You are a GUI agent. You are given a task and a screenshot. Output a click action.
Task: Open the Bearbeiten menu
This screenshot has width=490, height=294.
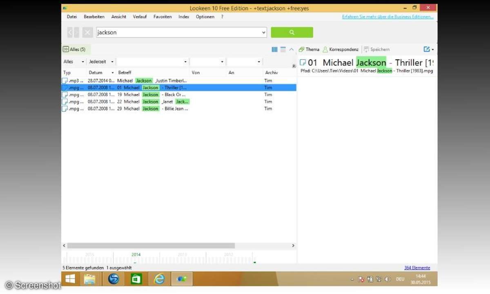tap(94, 17)
